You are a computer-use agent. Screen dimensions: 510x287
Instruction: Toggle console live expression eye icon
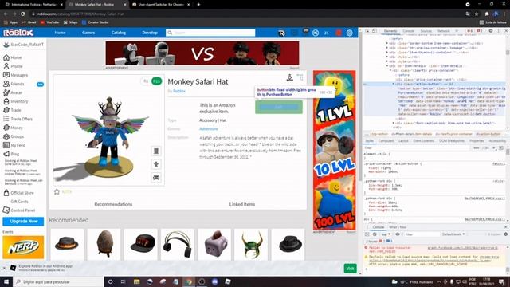tap(398, 234)
